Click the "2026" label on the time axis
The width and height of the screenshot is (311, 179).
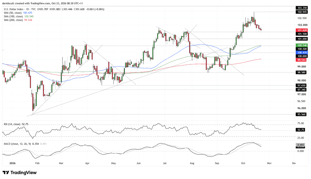(x=12, y=163)
